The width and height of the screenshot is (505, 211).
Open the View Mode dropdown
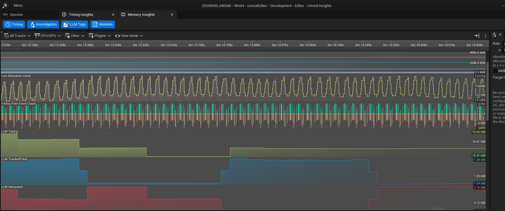pos(129,36)
